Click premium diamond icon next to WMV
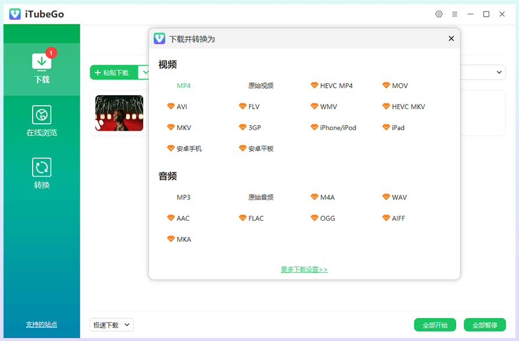519x341 pixels. [314, 106]
